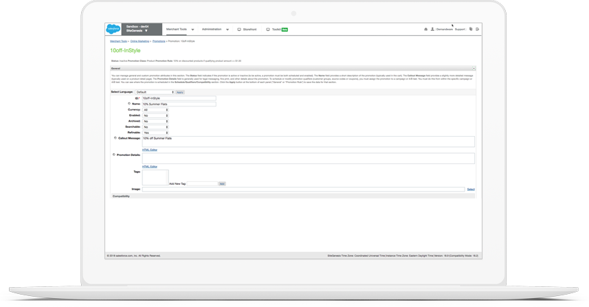Click the Tags list box
This screenshot has height=307, width=589.
(155, 177)
